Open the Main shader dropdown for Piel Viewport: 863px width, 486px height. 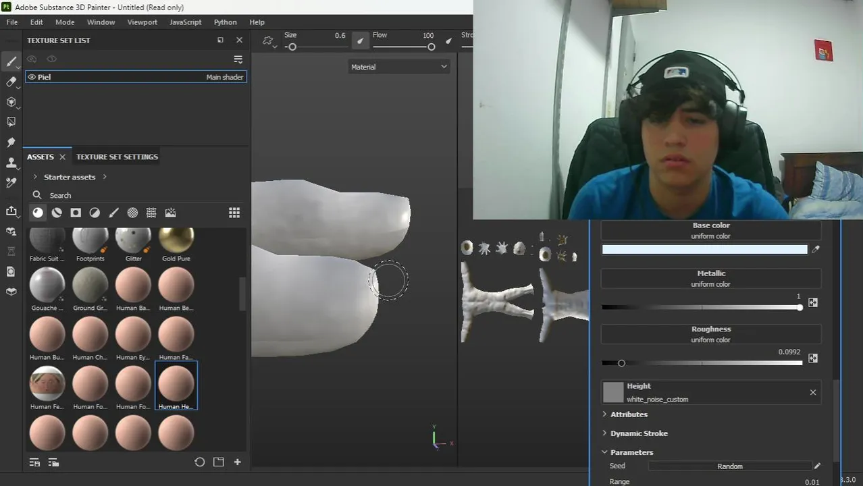click(x=224, y=77)
